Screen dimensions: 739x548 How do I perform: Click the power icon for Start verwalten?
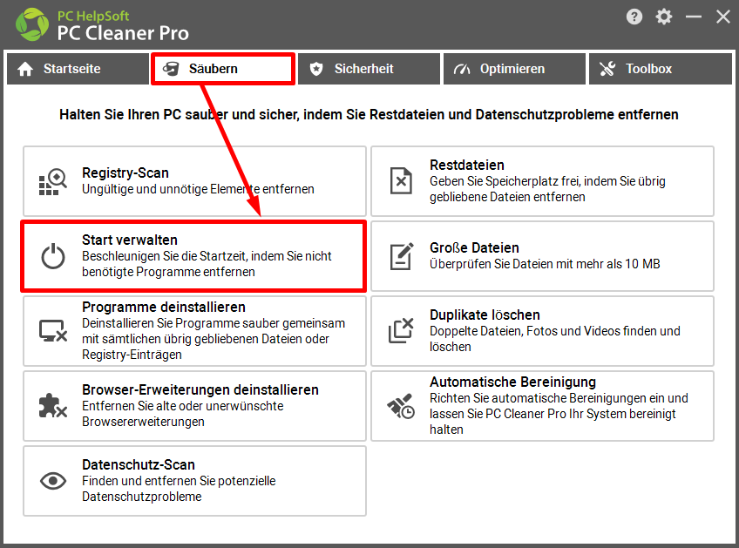53,256
